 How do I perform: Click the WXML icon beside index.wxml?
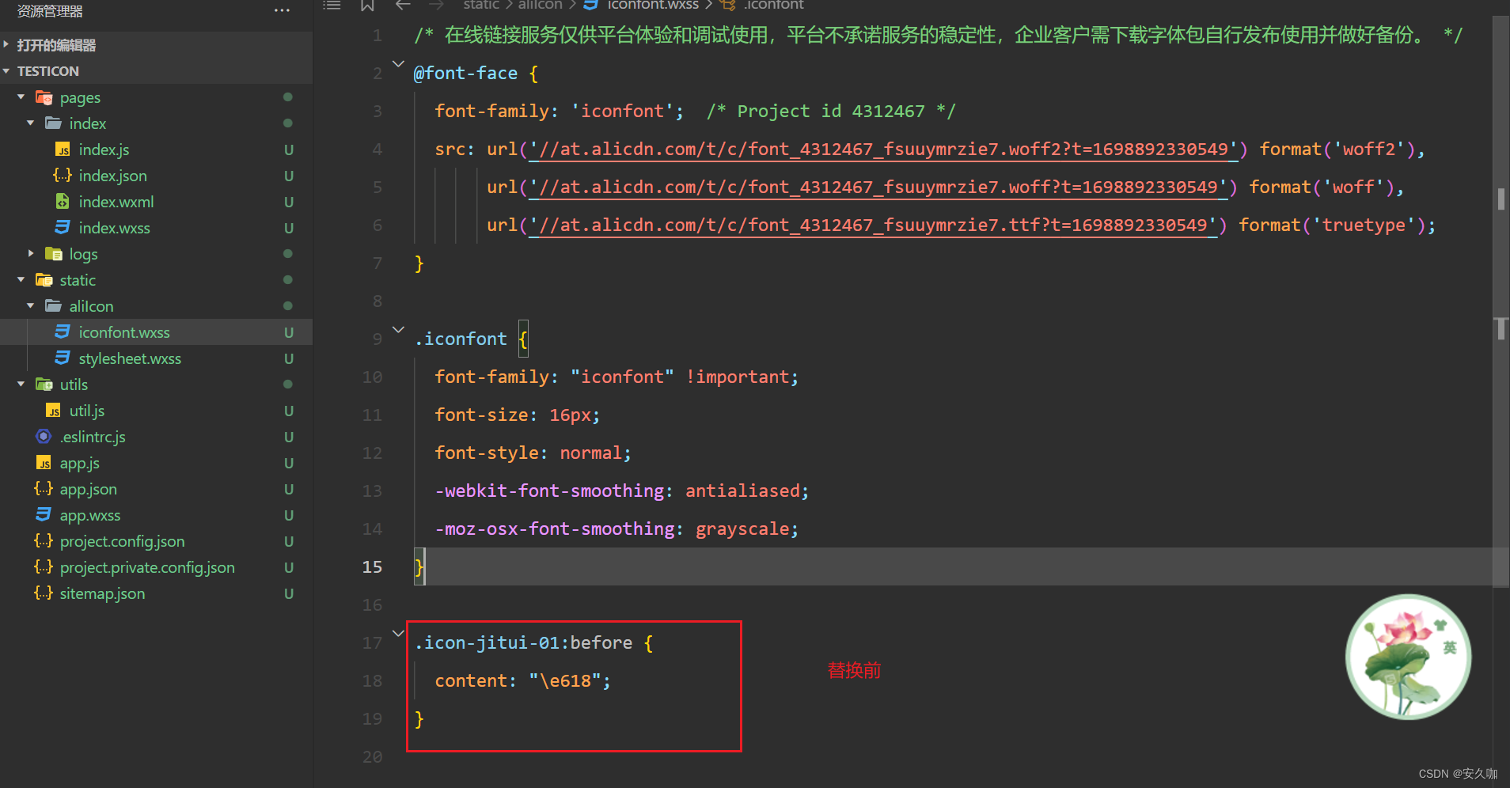(x=63, y=202)
